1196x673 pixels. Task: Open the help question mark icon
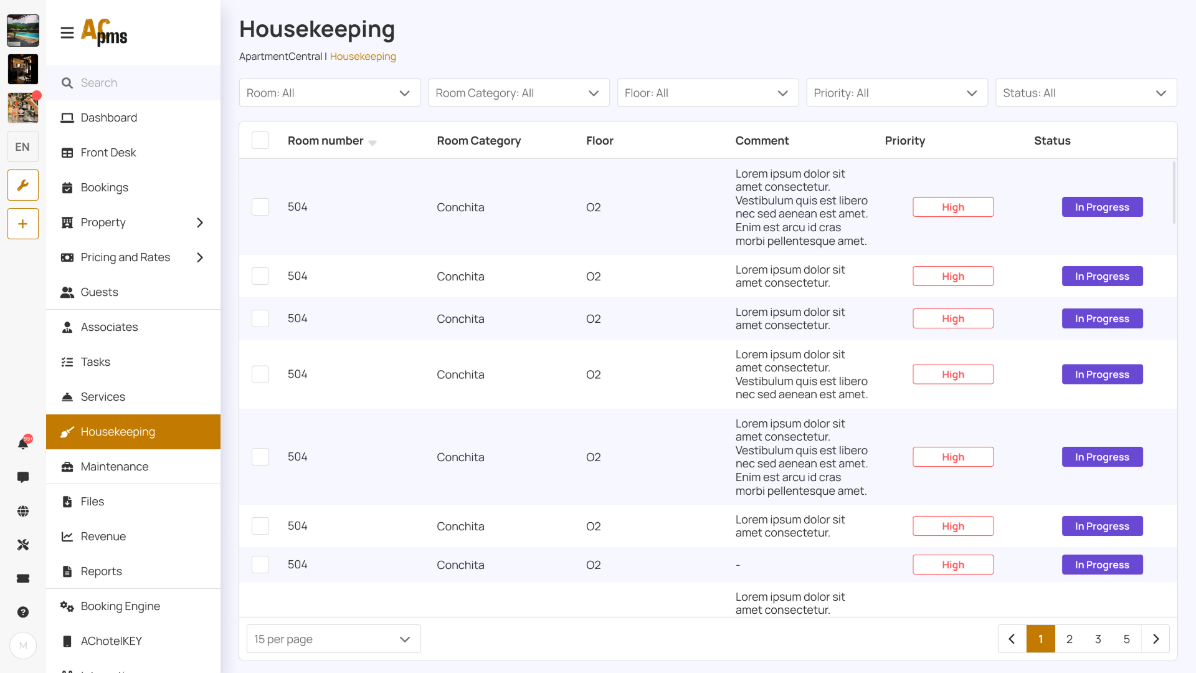(x=23, y=612)
